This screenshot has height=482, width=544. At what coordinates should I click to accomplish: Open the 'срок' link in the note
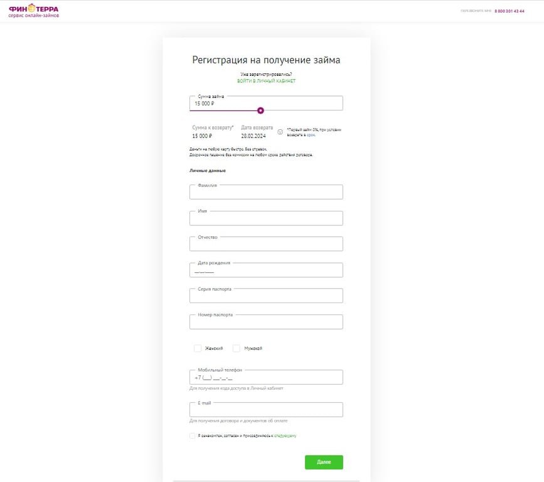(x=311, y=135)
